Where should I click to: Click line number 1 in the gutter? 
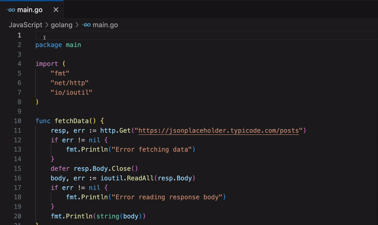[19, 35]
